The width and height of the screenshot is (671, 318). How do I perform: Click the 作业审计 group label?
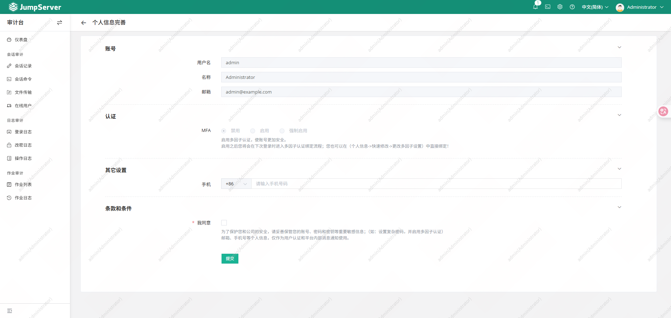[x=15, y=173]
